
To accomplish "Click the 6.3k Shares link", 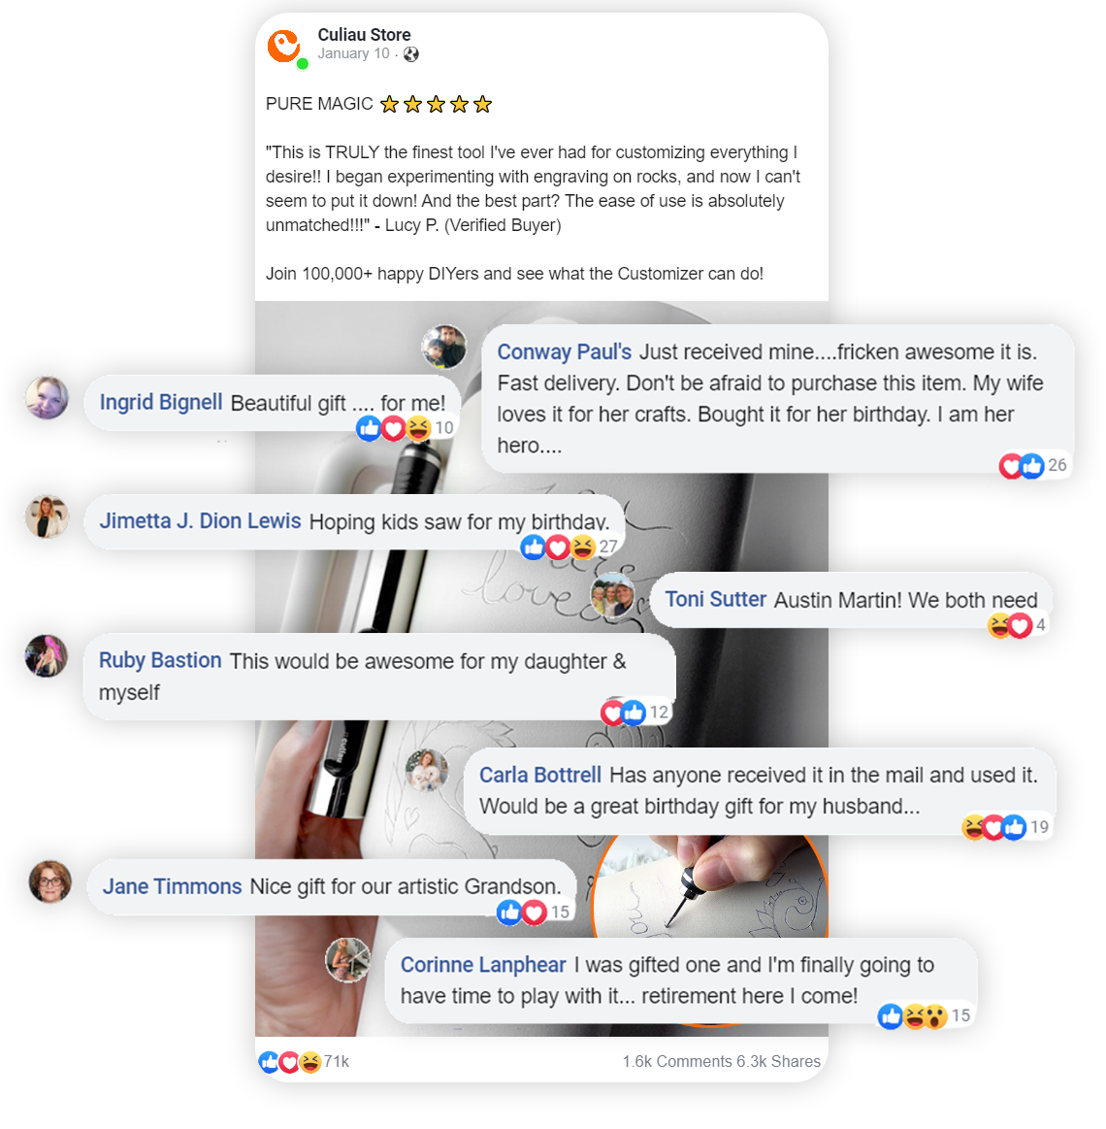I will tap(779, 1061).
